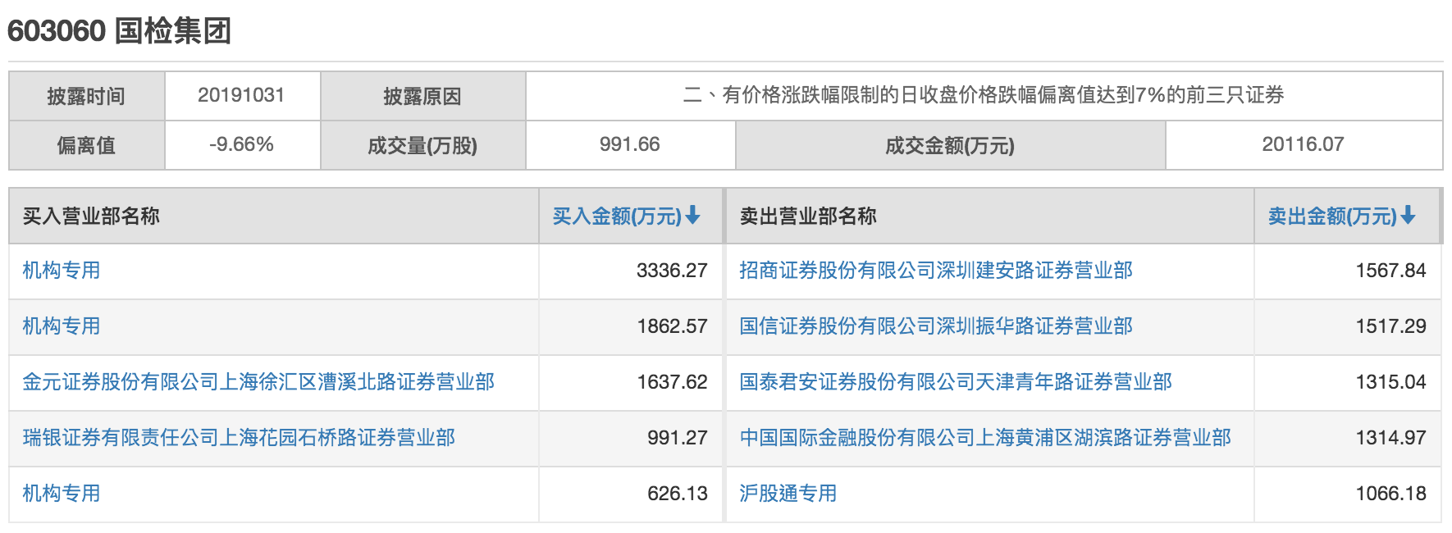Viewport: 1452px width, 533px height.
Task: Select sell amount 1314.97
Action: [1390, 438]
